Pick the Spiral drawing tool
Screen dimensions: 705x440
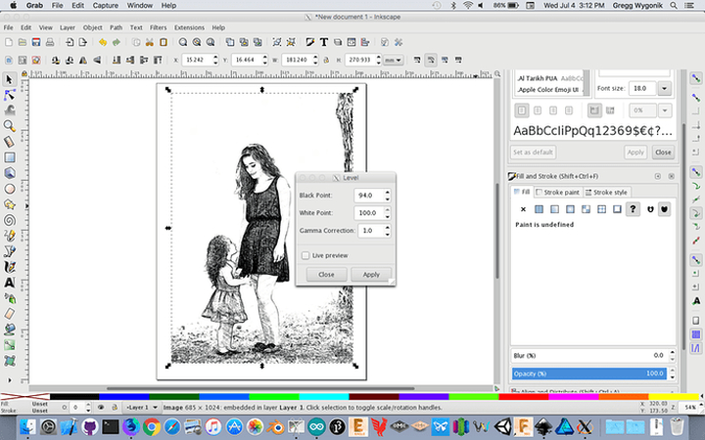pyautogui.click(x=9, y=220)
